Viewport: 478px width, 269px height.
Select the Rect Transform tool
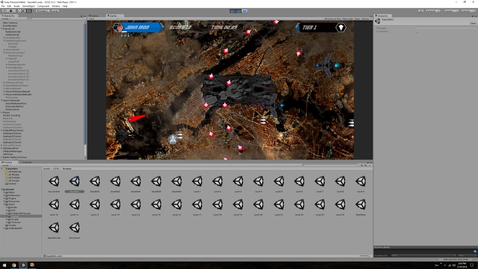coord(29,10)
